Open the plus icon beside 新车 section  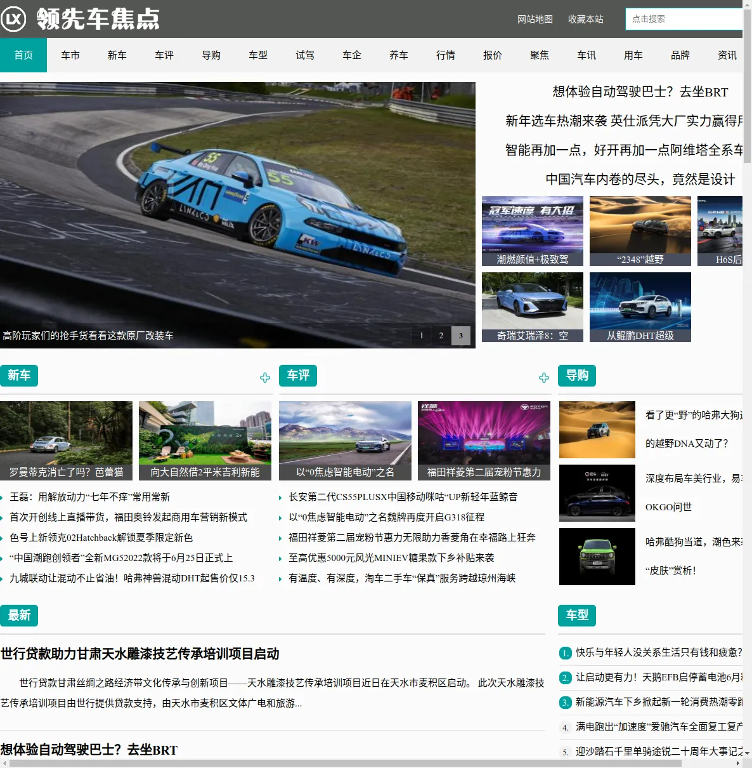pyautogui.click(x=265, y=378)
